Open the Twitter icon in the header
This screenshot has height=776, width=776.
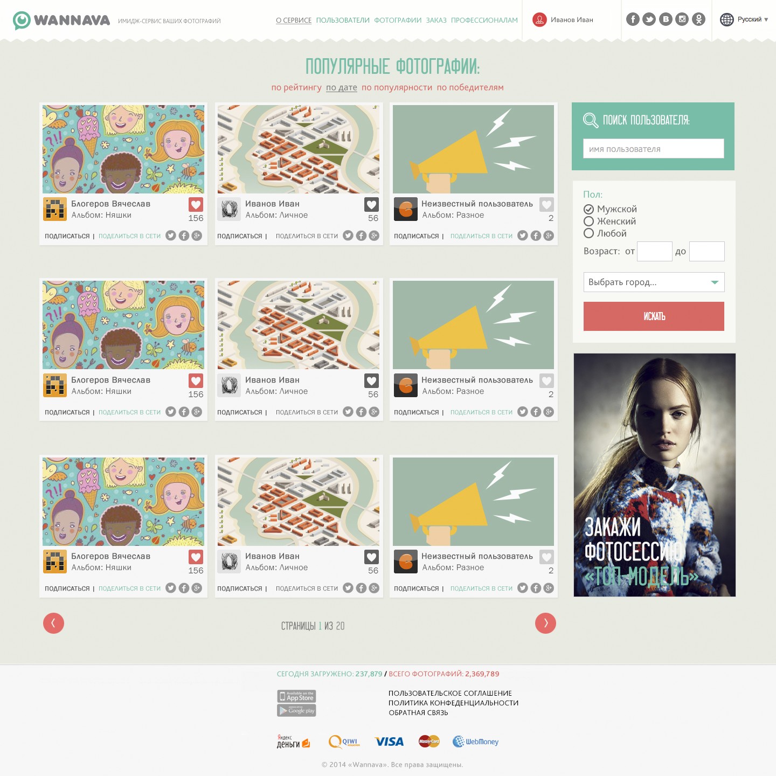click(649, 19)
